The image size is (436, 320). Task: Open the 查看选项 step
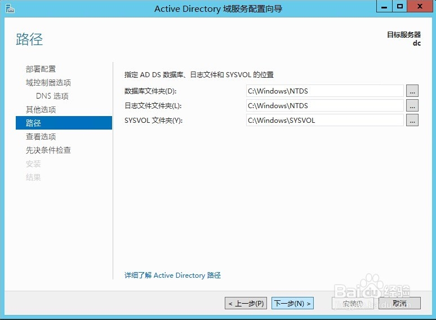[41, 136]
